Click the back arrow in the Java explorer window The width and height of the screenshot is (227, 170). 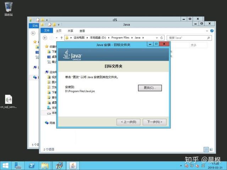tap(45, 38)
